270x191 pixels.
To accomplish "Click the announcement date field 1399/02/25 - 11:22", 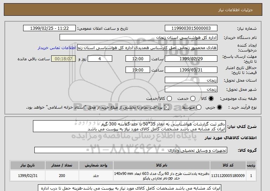I will click(x=49, y=28).
